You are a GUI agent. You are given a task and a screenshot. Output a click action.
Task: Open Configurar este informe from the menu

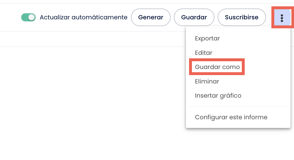[231, 117]
